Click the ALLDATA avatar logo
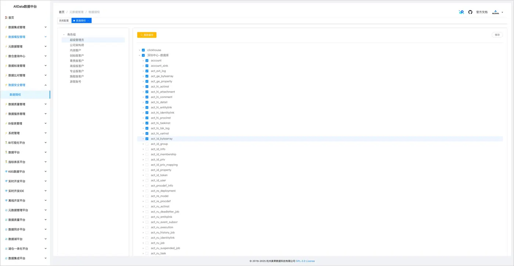Screen dimensions: 514x266 (x=496, y=12)
